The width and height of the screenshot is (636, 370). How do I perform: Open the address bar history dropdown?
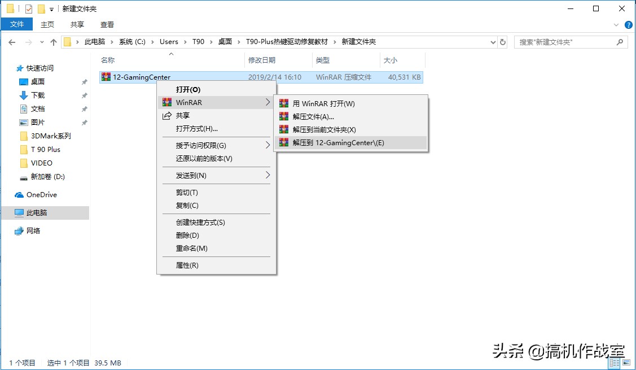(x=493, y=41)
